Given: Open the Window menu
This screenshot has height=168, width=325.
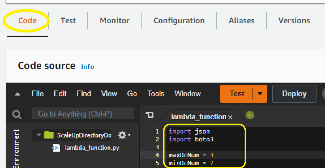Looking at the screenshot, I should 187,94.
